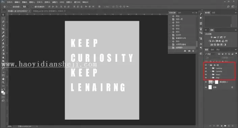Open the workspace switcher in the options bar
The image size is (238, 128).
233,7
